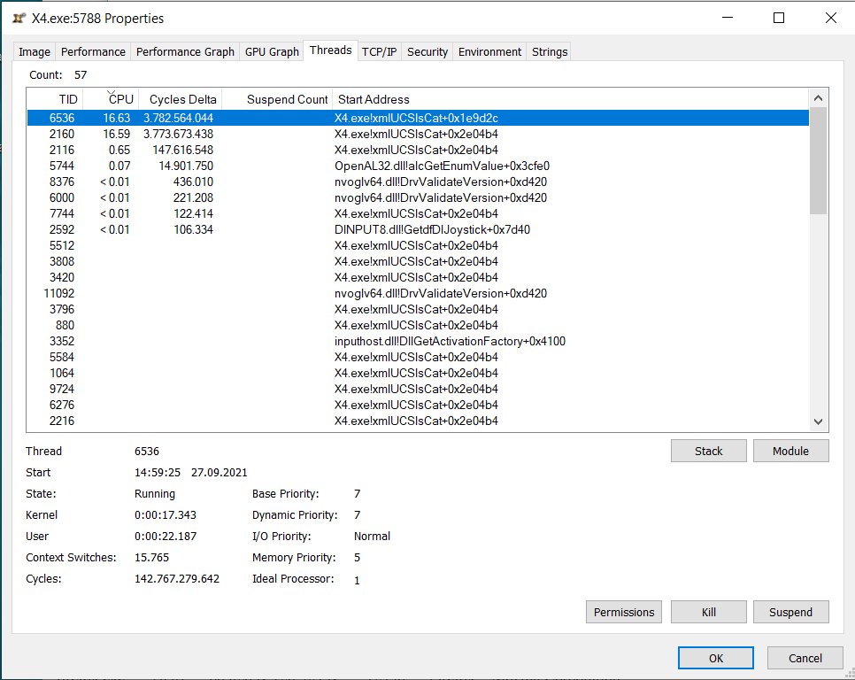Viewport: 855px width, 680px height.
Task: Open the Performance Graph tab
Action: point(185,52)
